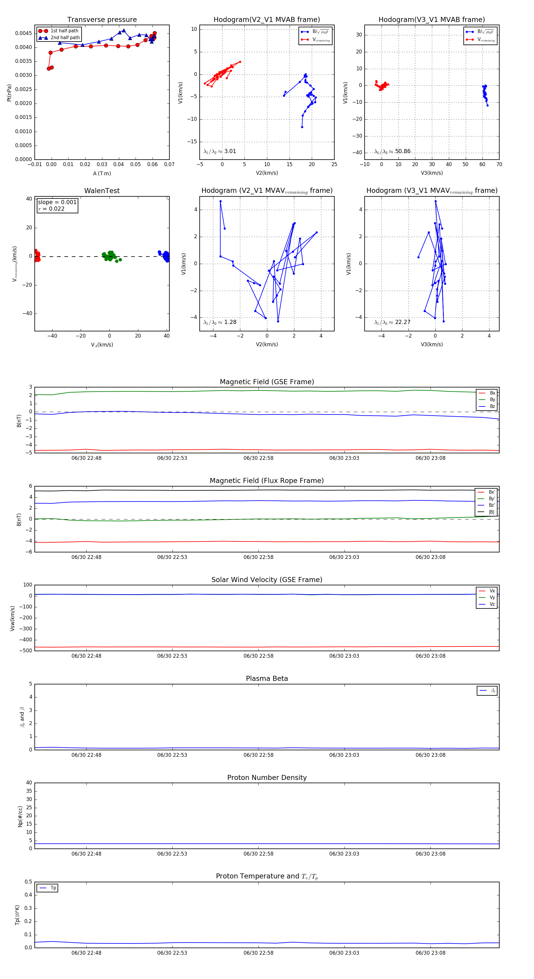The image size is (534, 979).
Task: Click the V remaining legend entry in V3_V1 MVAB hodogram
Action: point(480,39)
